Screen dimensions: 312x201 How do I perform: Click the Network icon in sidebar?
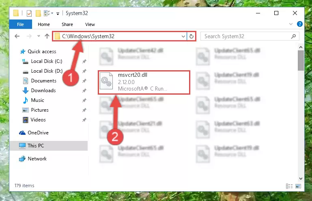[x=22, y=159]
